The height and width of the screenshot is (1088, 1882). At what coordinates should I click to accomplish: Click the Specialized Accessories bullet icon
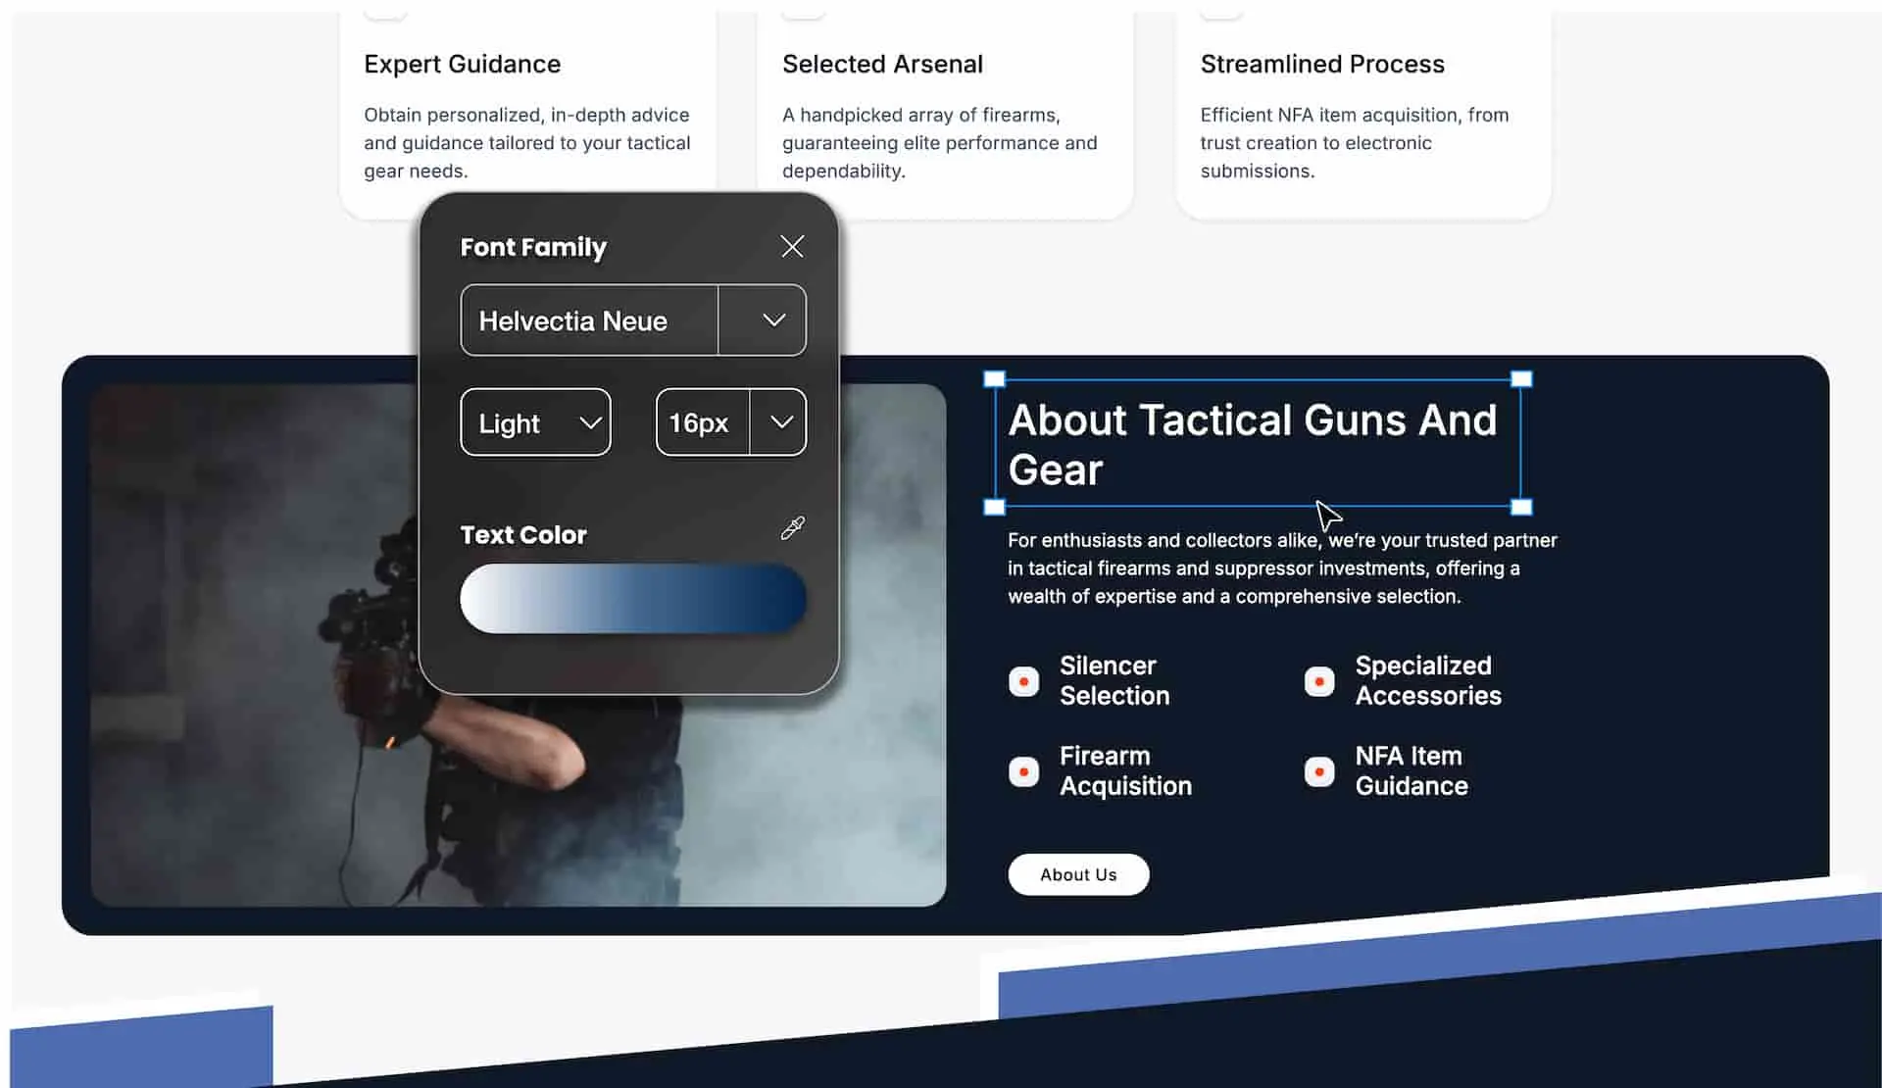tap(1319, 681)
